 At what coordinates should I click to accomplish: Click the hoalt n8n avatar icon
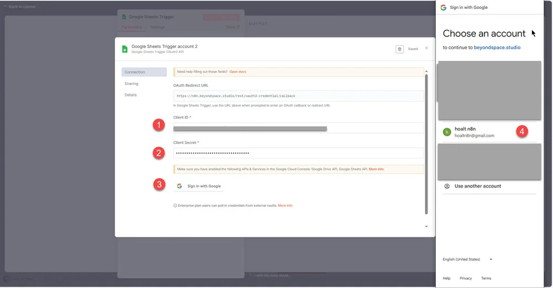click(x=447, y=132)
